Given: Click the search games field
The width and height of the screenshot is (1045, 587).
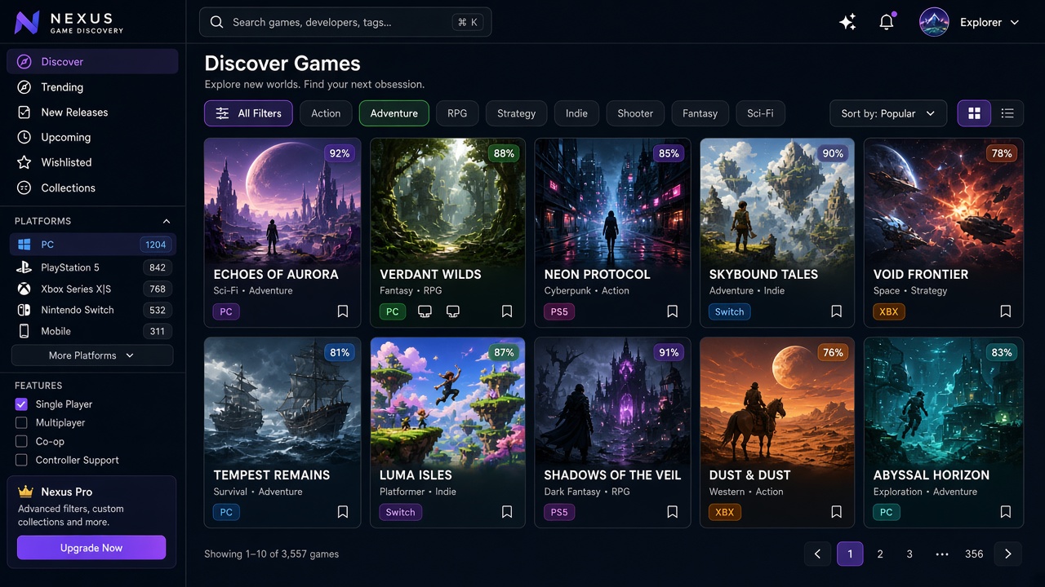Looking at the screenshot, I should 345,22.
